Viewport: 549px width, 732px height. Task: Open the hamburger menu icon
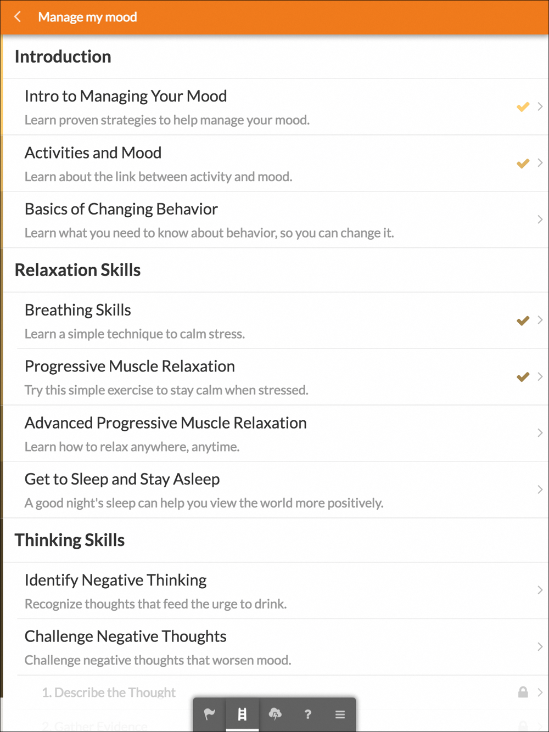coord(340,714)
